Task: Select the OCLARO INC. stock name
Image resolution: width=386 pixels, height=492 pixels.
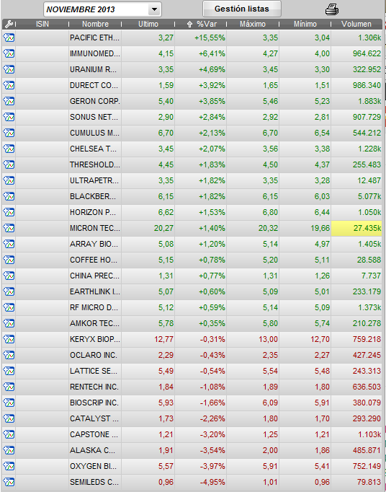Action: (x=94, y=355)
